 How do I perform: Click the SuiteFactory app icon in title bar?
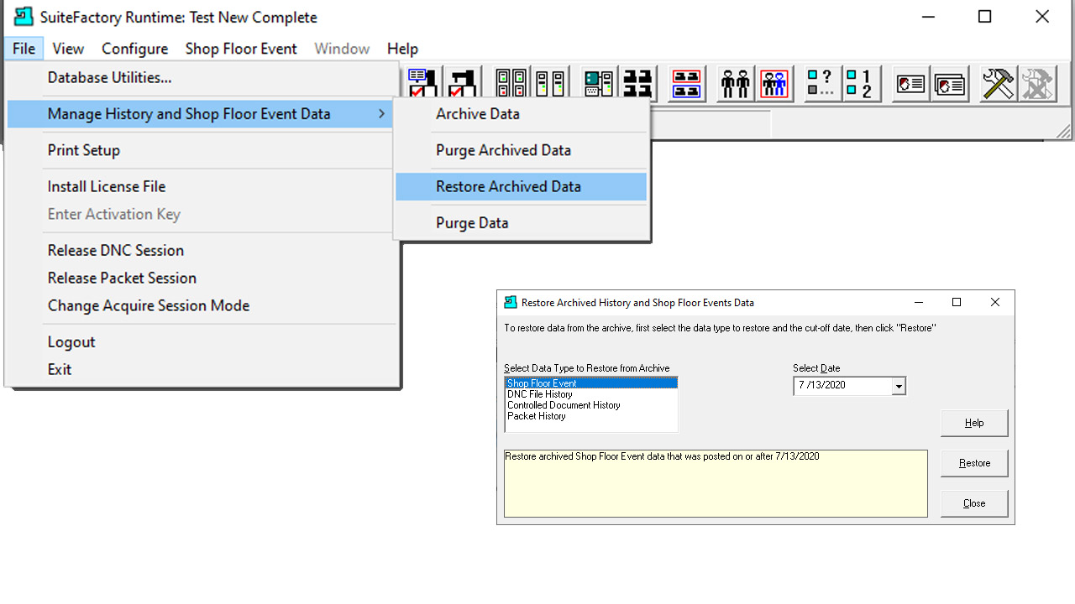[23, 17]
